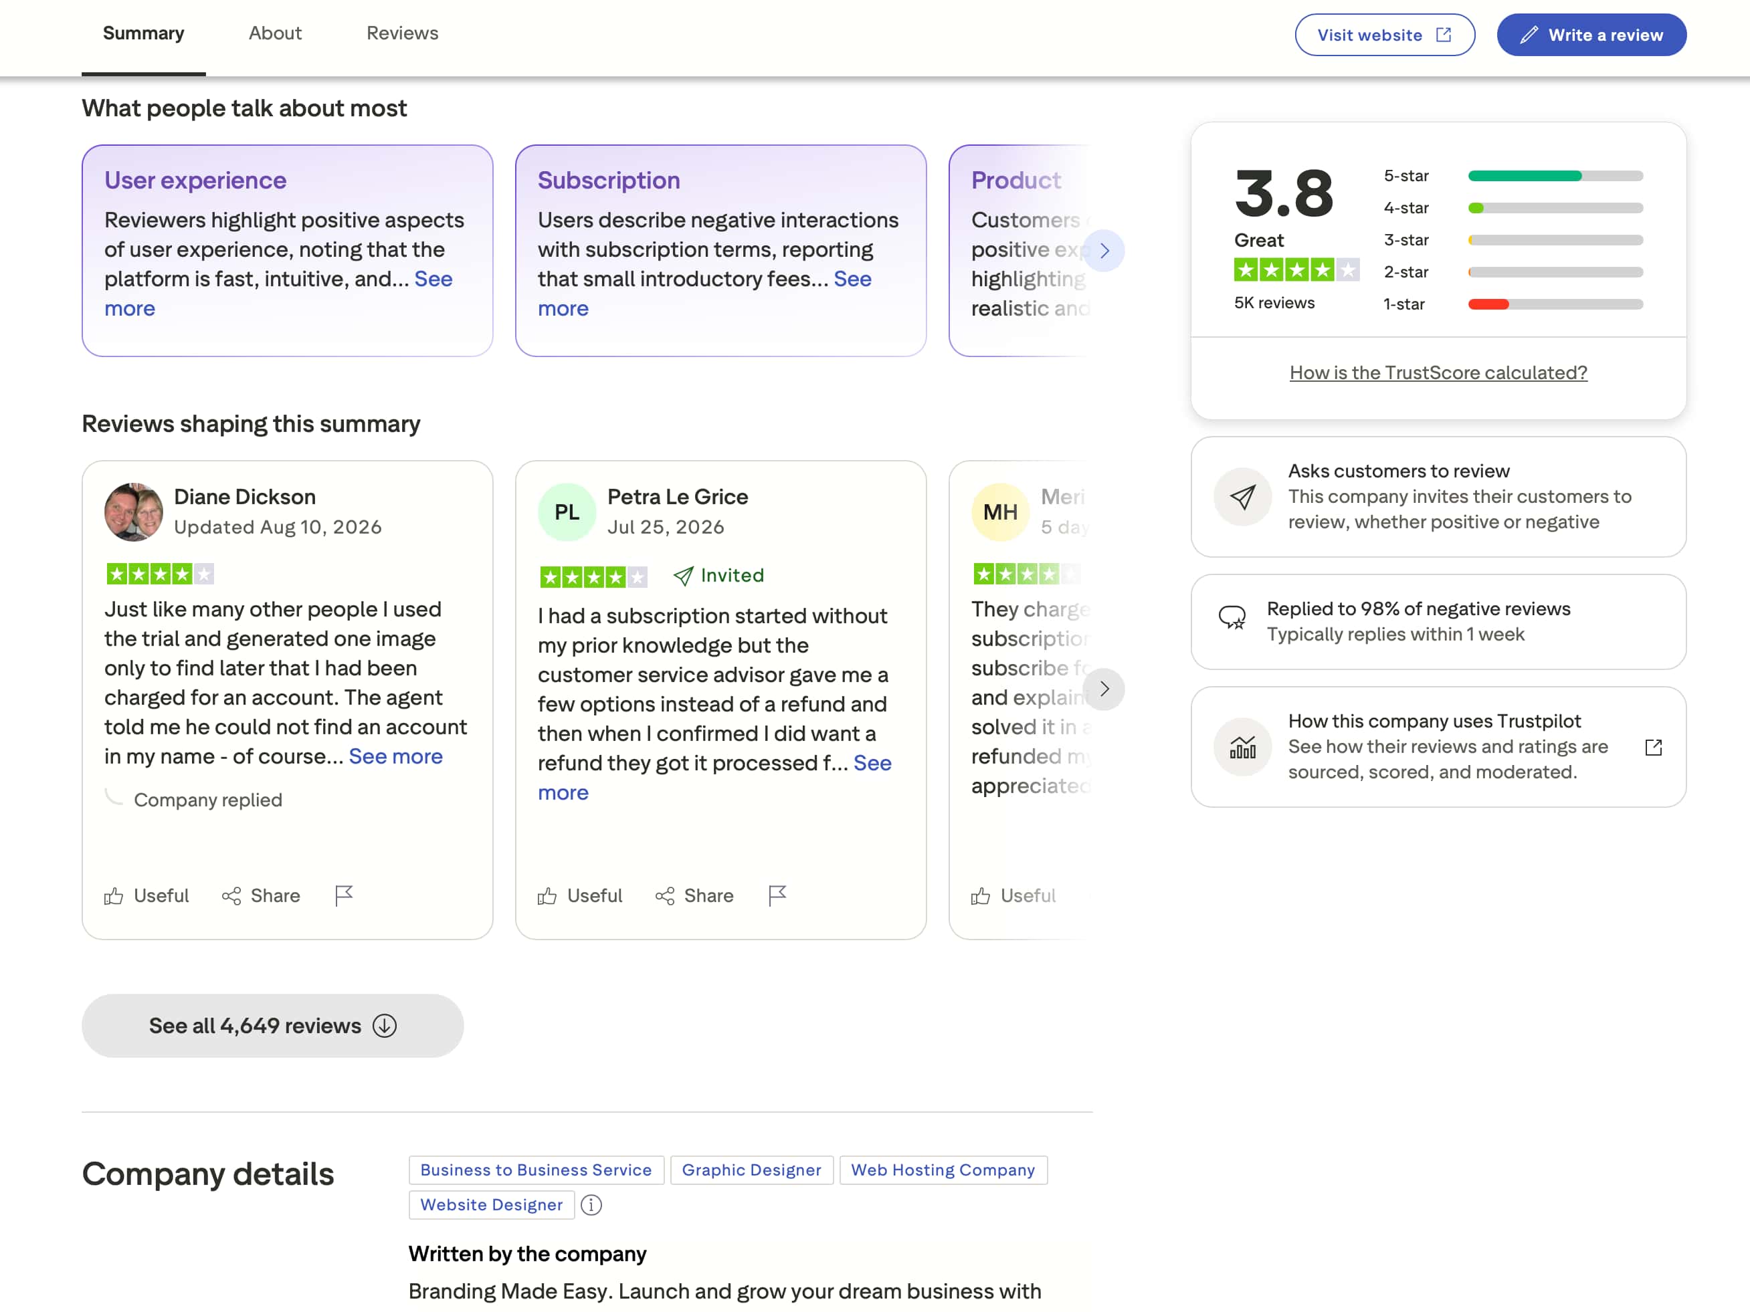The width and height of the screenshot is (1750, 1312).
Task: Click the Visit website button
Action: 1385,35
